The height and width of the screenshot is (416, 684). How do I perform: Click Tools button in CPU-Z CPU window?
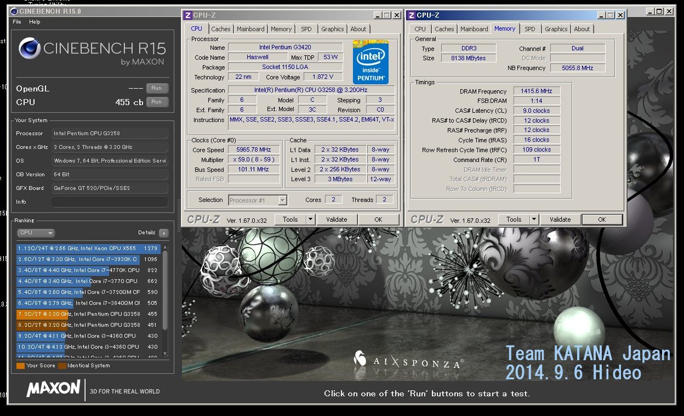[x=290, y=219]
